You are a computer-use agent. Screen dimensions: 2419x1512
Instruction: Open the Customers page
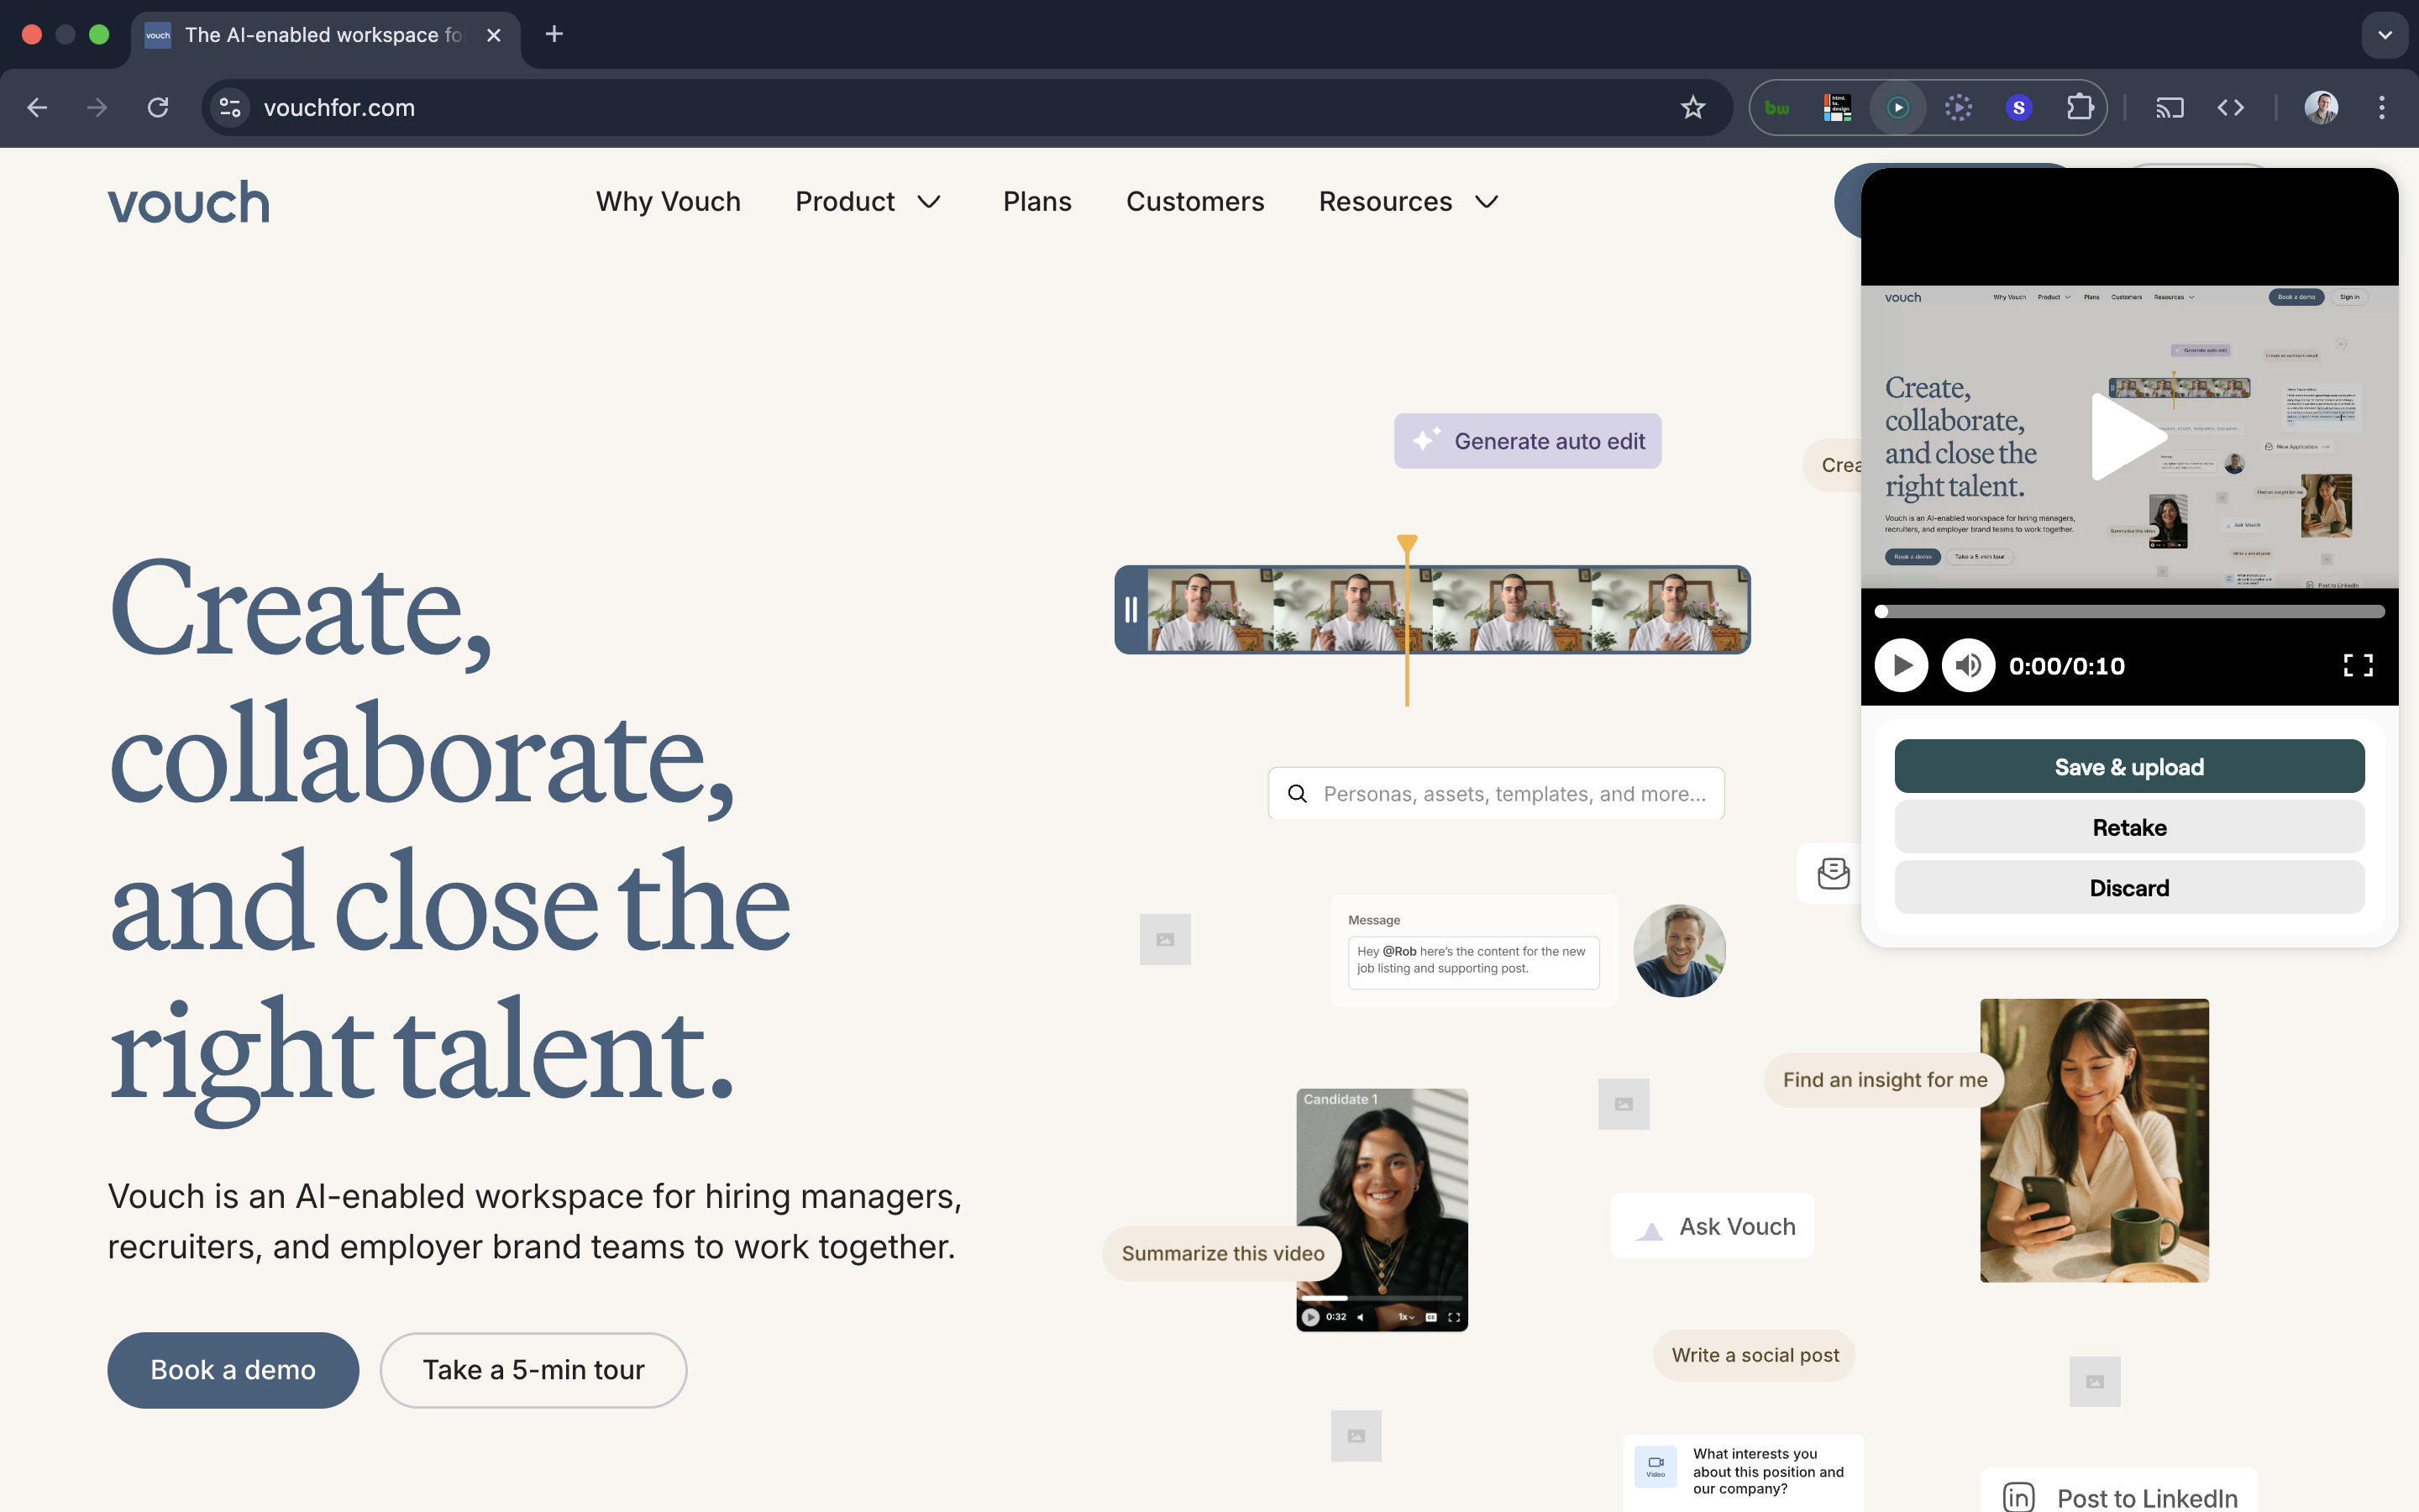pyautogui.click(x=1194, y=202)
